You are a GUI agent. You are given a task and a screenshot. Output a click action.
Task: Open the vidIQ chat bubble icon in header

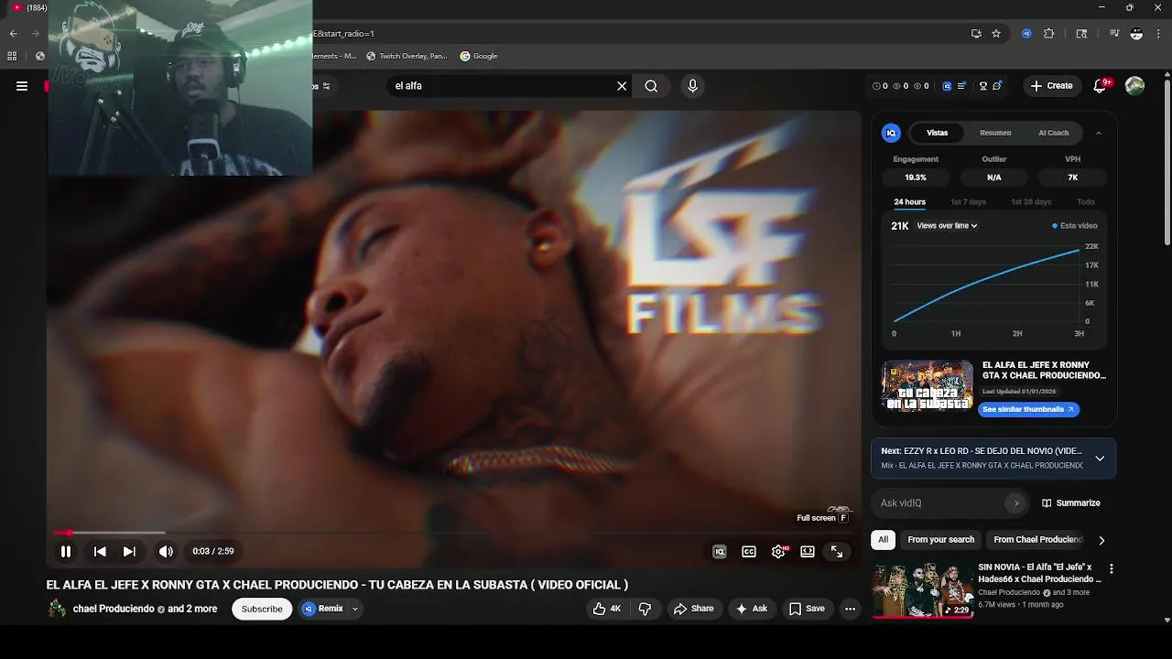click(996, 86)
